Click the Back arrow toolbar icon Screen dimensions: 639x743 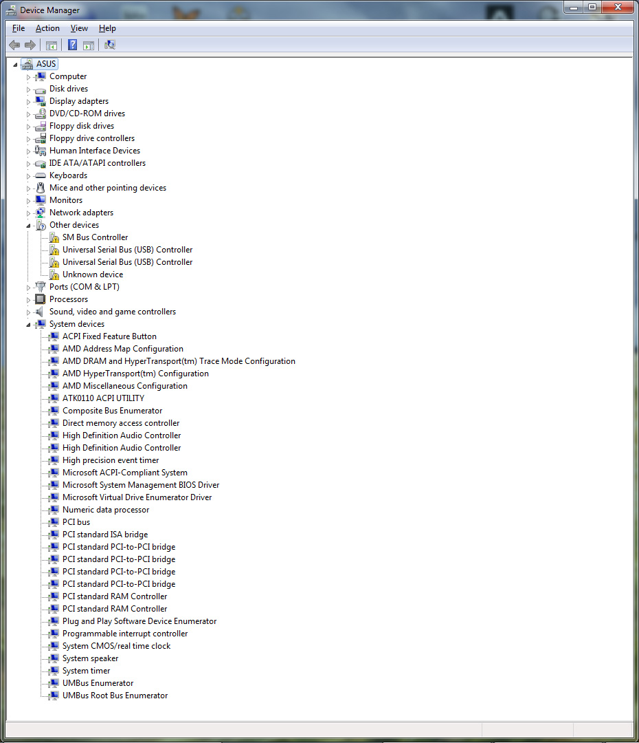pyautogui.click(x=14, y=45)
